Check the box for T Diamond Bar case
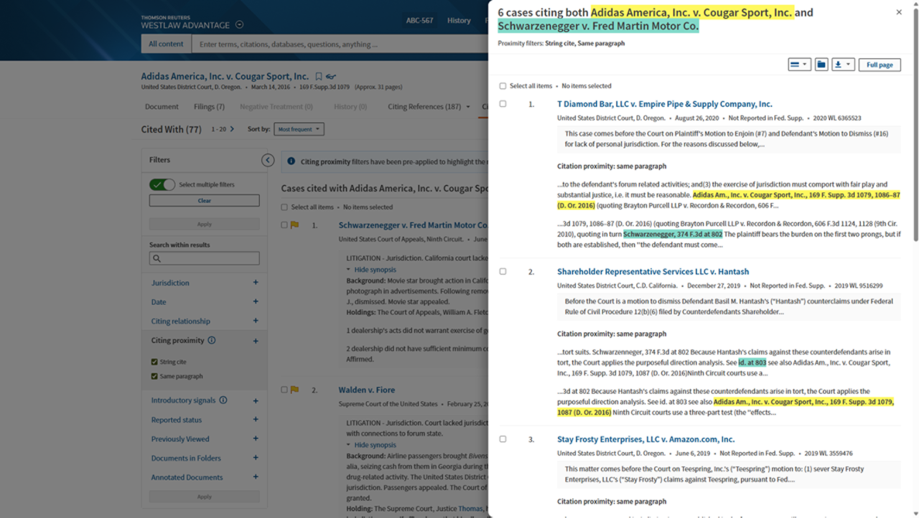 [x=503, y=104]
